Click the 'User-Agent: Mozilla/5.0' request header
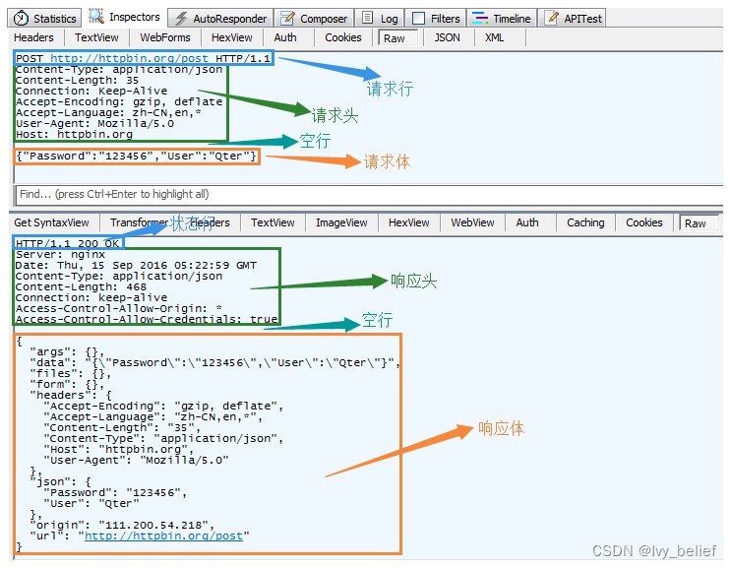The image size is (732, 568). [x=94, y=124]
